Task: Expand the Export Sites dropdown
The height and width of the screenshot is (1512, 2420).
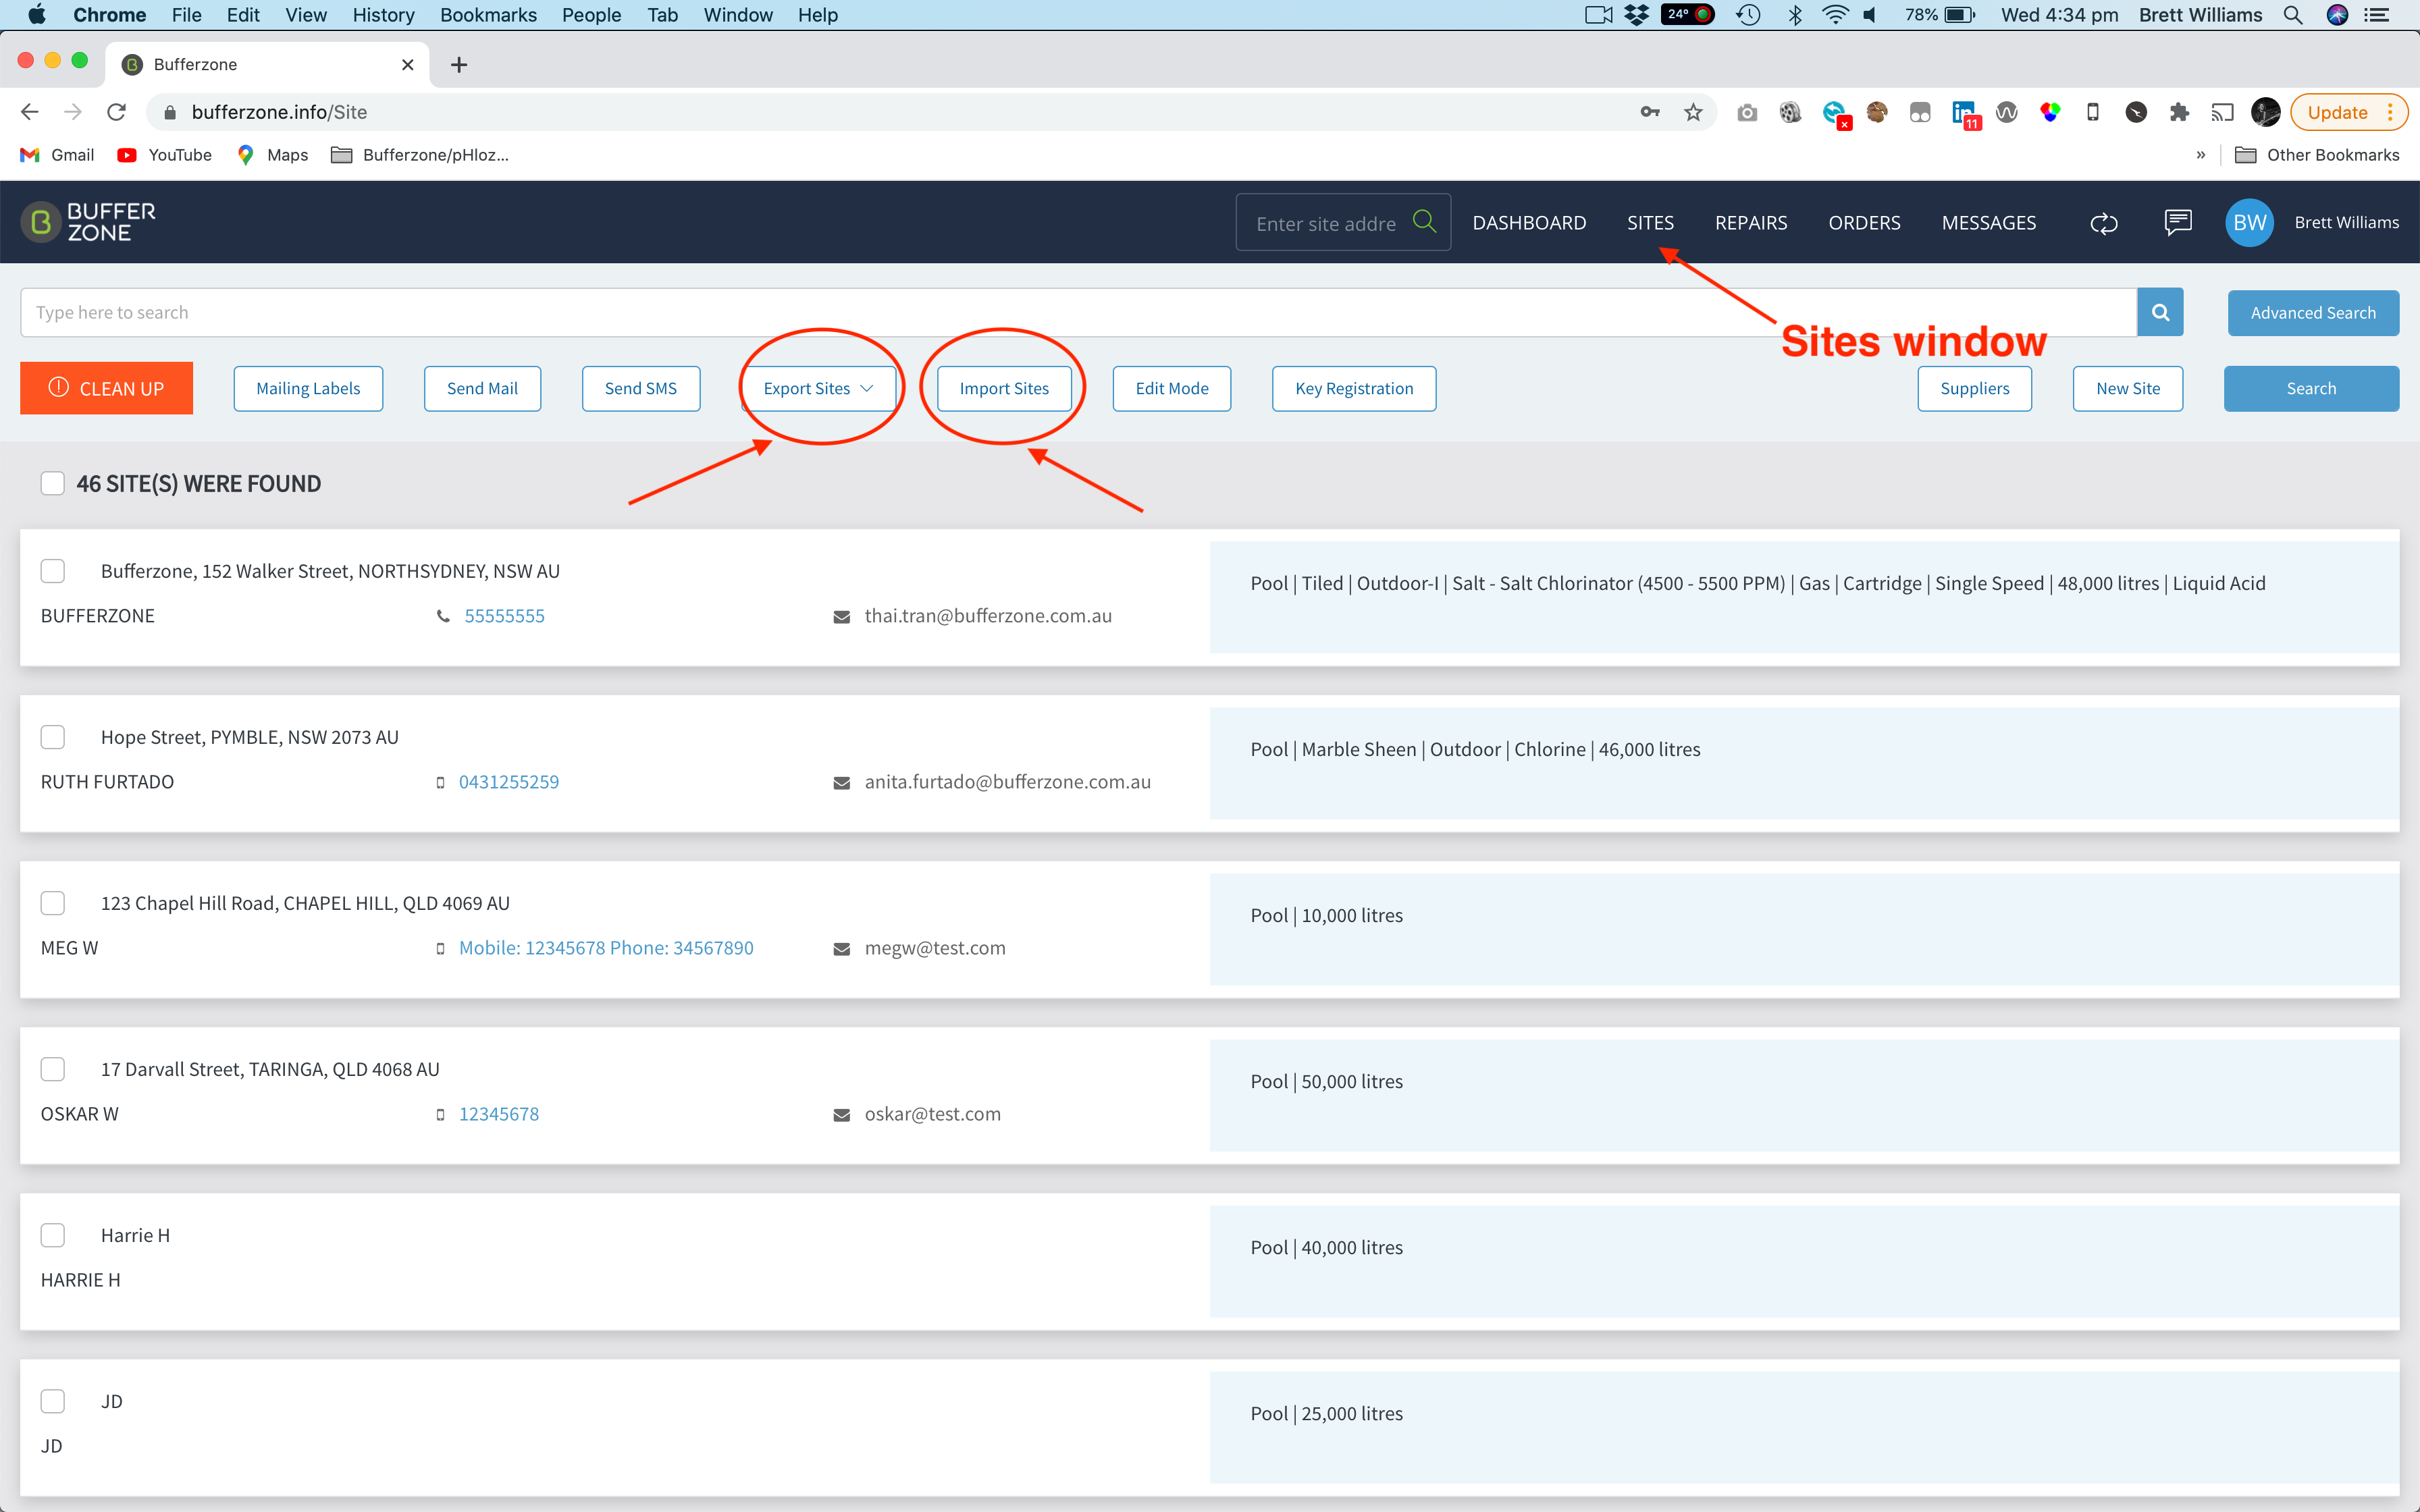Action: click(818, 388)
